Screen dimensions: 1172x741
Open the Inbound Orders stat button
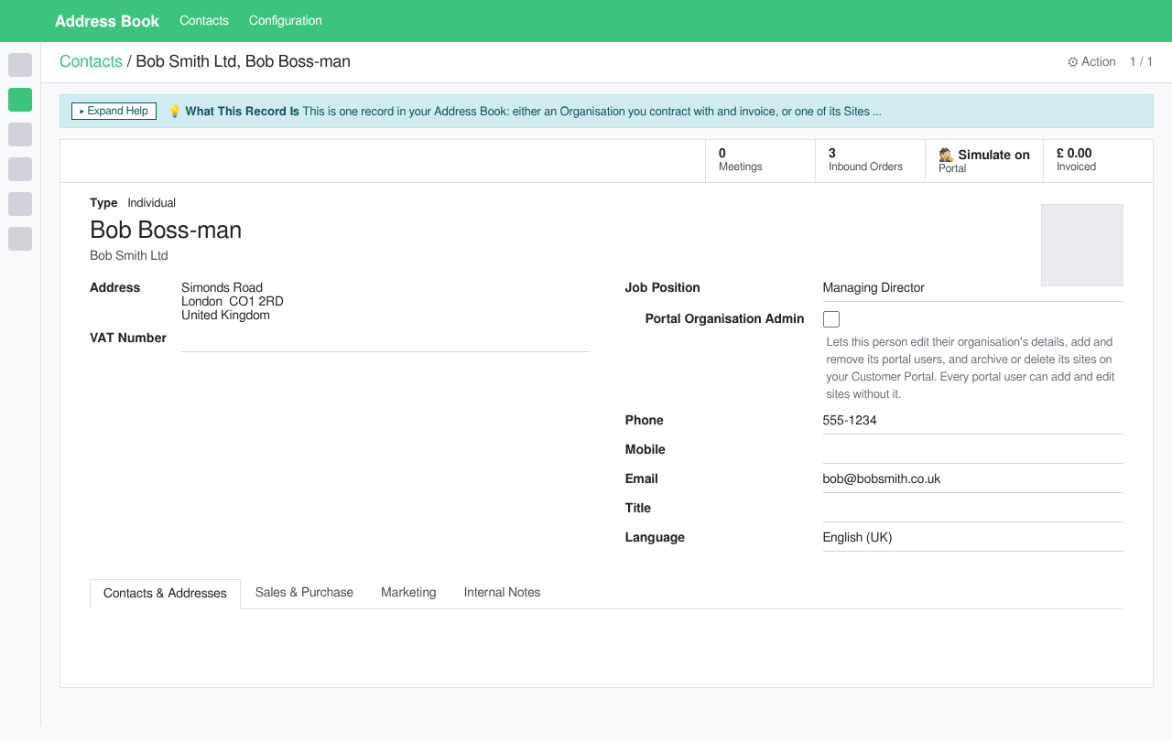870,160
